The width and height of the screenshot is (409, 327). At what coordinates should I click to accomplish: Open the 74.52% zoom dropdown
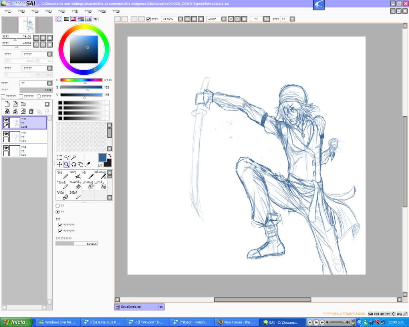pyautogui.click(x=180, y=19)
